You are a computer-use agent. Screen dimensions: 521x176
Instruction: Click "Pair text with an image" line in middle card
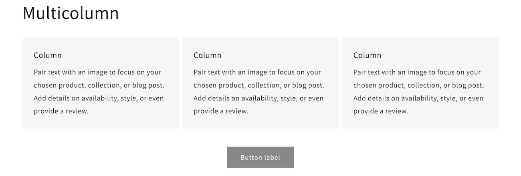257,72
